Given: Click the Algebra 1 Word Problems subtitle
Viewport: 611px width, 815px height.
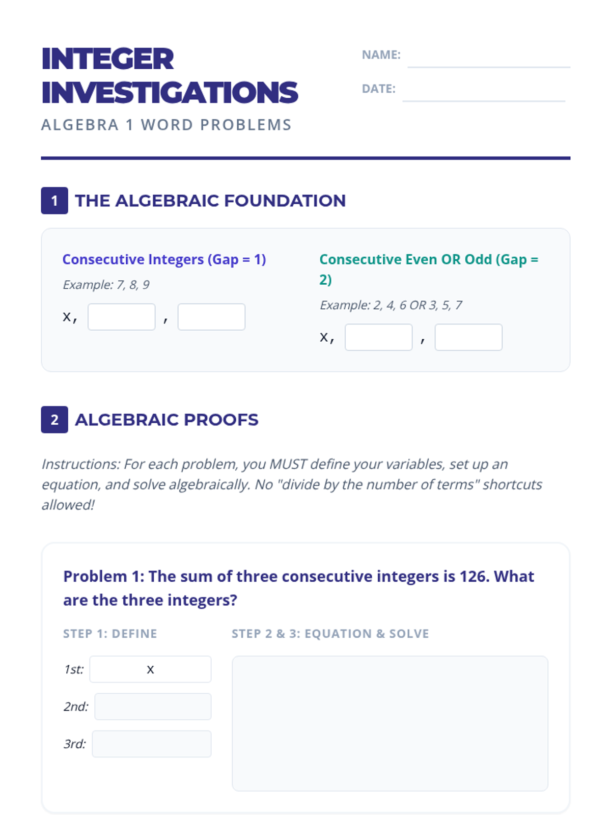Looking at the screenshot, I should 166,125.
